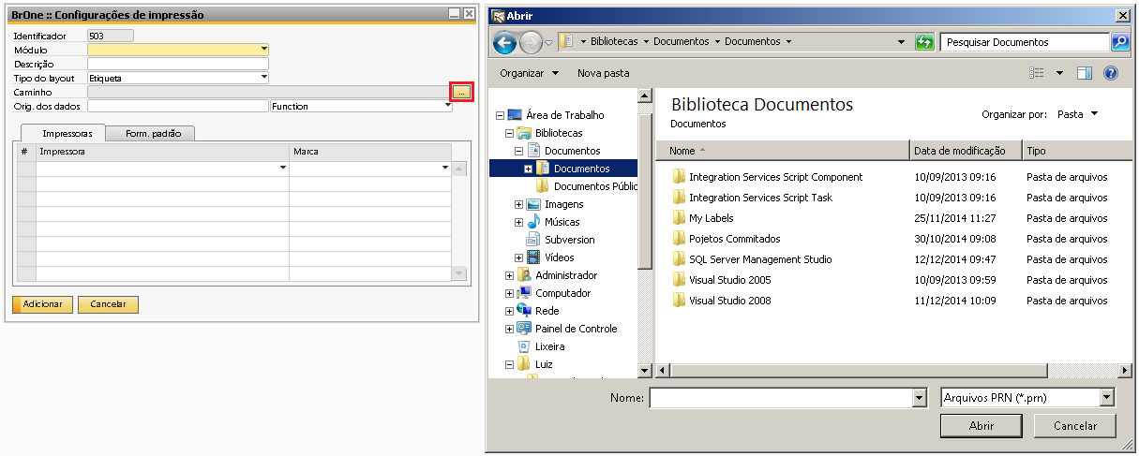The width and height of the screenshot is (1139, 456).
Task: Click Bibliotecas in the address breadcrumb
Action: point(614,42)
